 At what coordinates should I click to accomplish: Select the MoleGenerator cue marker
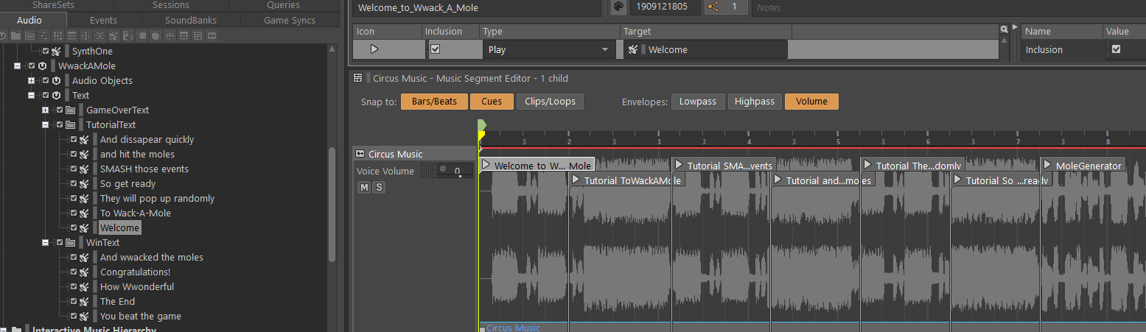tap(1083, 165)
